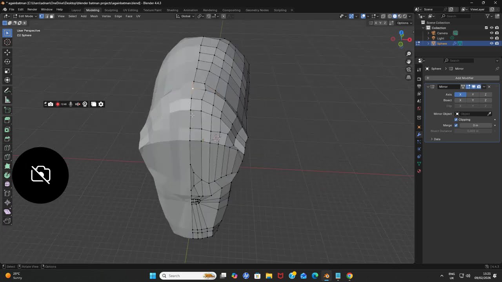
Task: Activate the Rotate tool
Action: 7,61
